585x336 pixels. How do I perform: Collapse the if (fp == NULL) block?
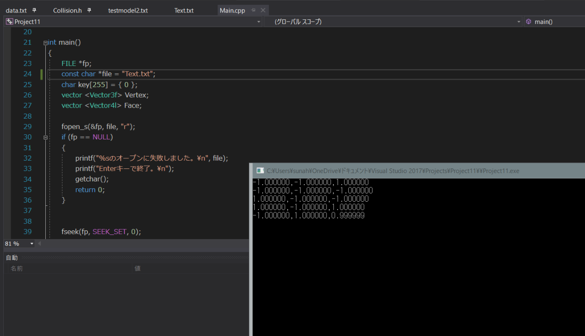45,137
